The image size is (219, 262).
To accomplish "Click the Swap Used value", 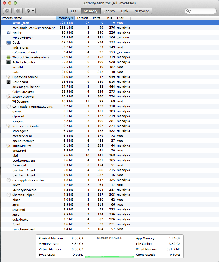I will [x=78, y=255].
